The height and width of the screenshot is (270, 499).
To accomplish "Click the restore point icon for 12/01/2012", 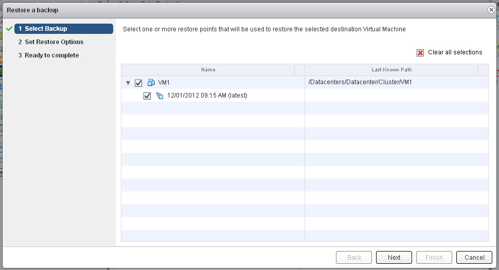I will pos(160,95).
